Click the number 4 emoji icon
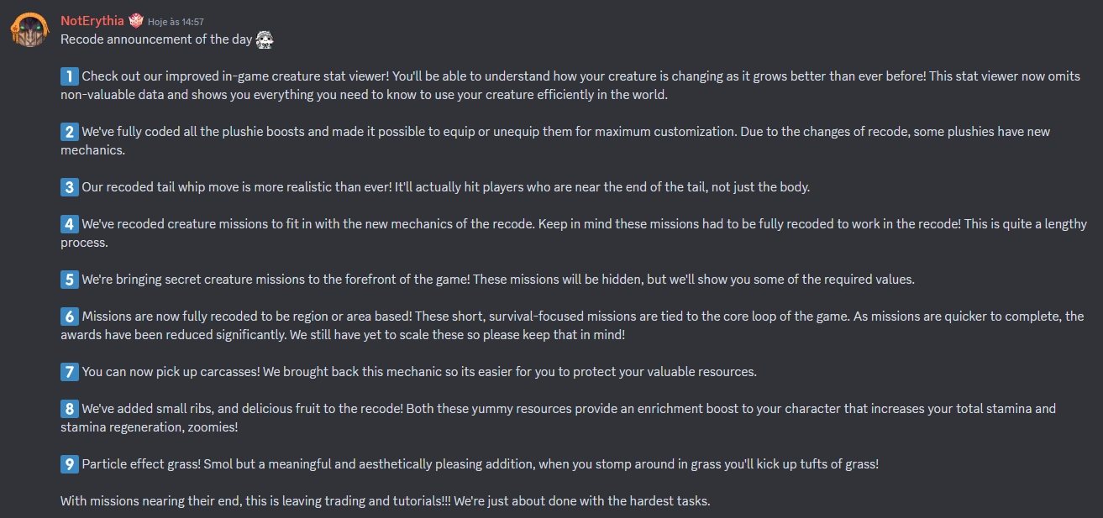The height and width of the screenshot is (518, 1103). pyautogui.click(x=70, y=224)
